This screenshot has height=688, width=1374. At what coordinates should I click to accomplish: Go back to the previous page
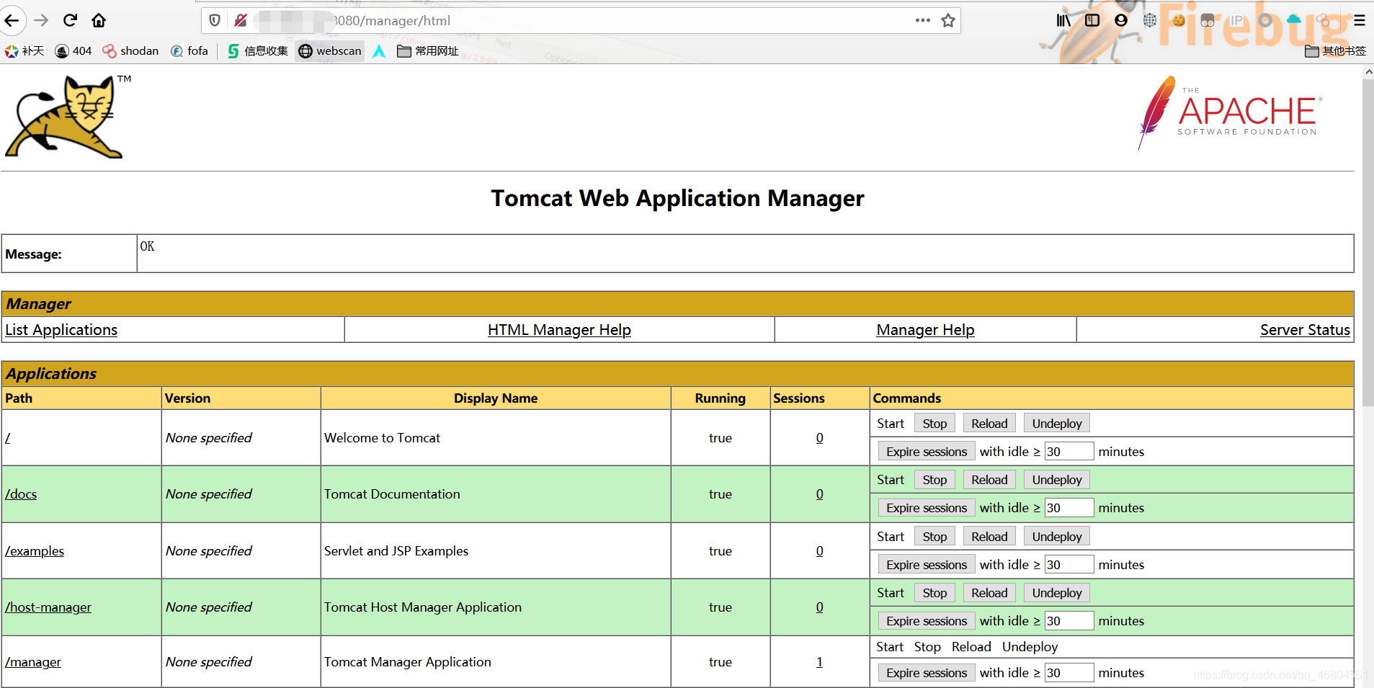pyautogui.click(x=12, y=20)
